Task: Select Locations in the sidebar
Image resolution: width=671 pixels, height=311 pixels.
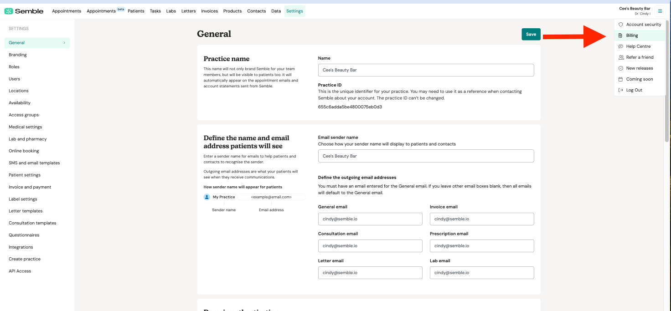Action: [x=19, y=91]
